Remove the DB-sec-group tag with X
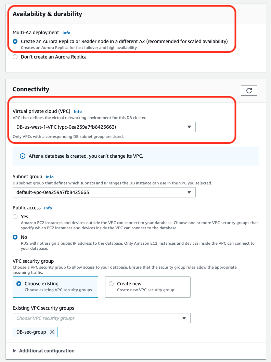Screen dimensions: 271x362 pyautogui.click(x=52, y=332)
